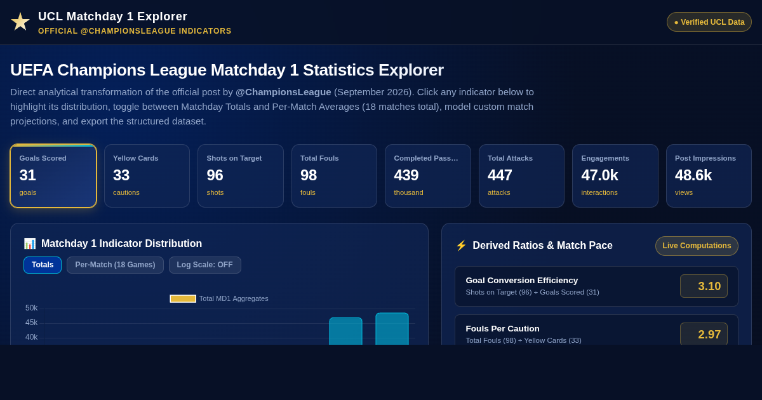The width and height of the screenshot is (762, 400).
Task: Switch chart to Totals view
Action: tap(43, 265)
